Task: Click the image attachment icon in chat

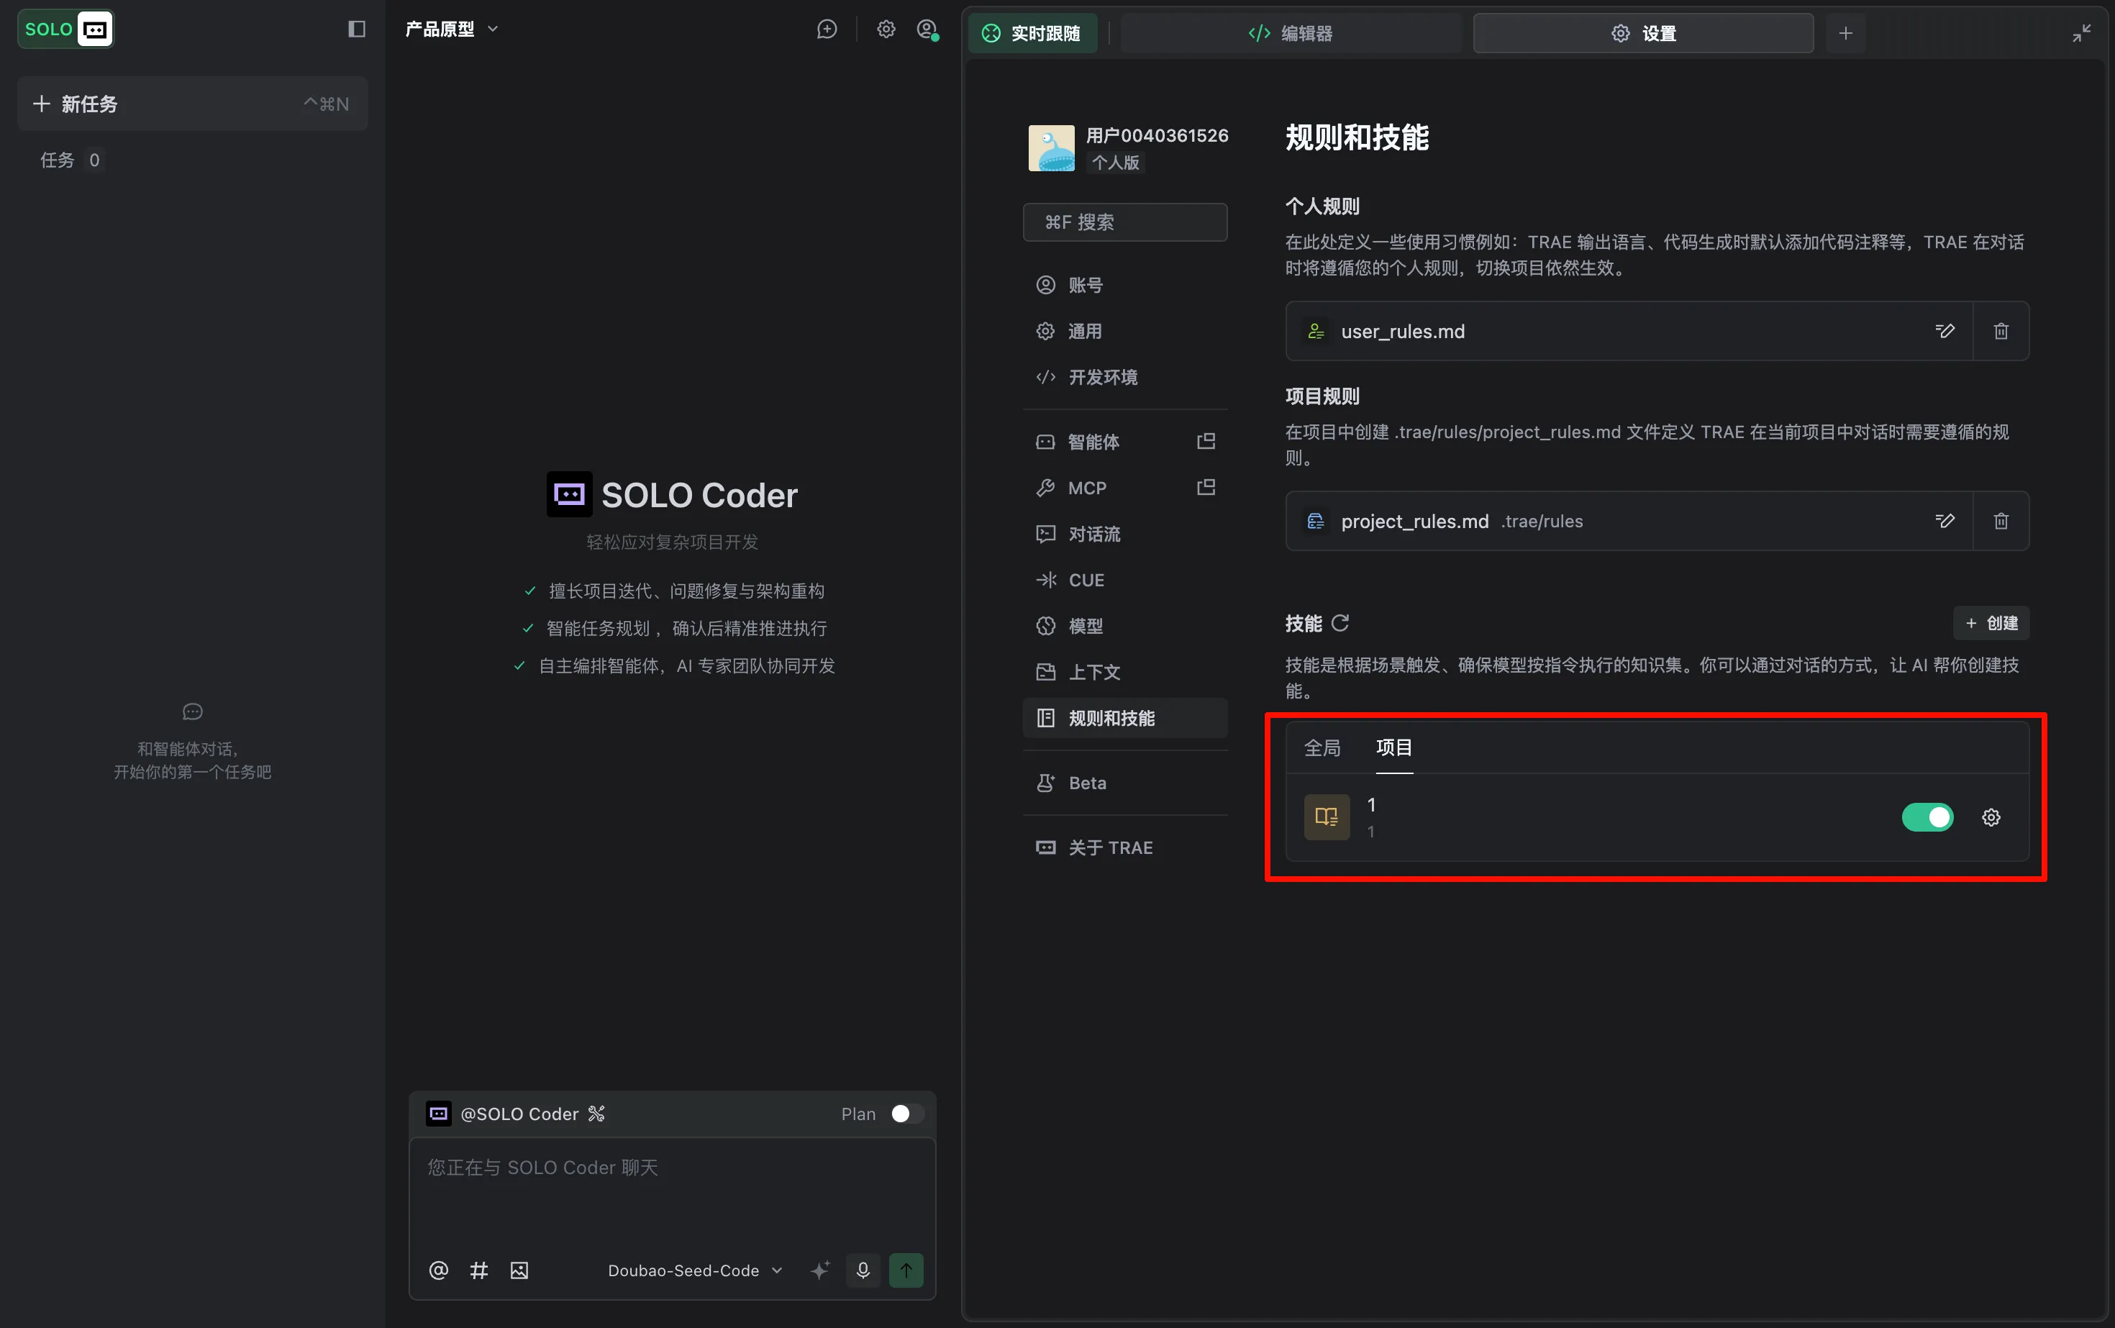Action: 519,1270
